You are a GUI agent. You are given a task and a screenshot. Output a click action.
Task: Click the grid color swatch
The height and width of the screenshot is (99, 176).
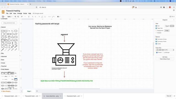click(172, 26)
